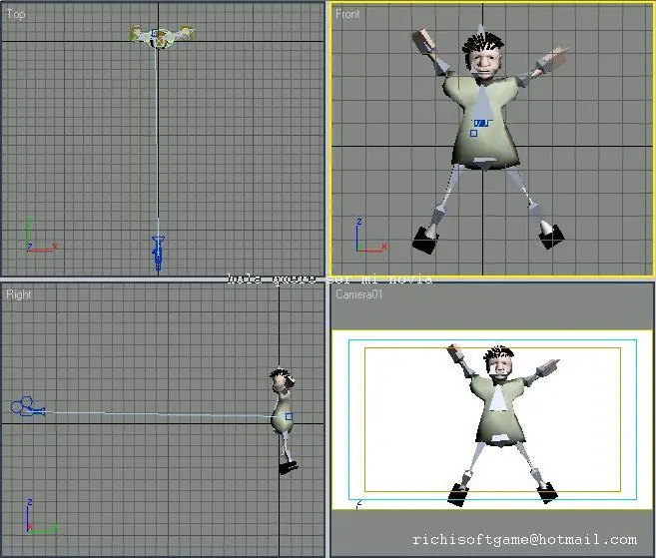Select the character's head in Front viewport
This screenshot has width=656, height=558.
click(483, 57)
